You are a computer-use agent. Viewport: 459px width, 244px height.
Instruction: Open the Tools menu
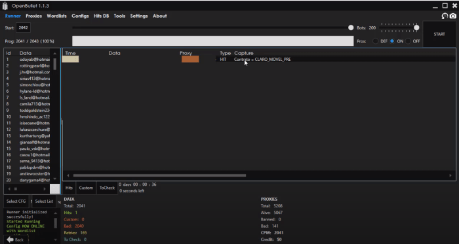(x=119, y=16)
